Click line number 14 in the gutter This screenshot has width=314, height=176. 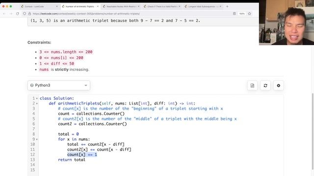33,165
